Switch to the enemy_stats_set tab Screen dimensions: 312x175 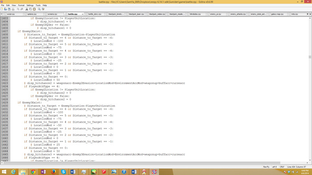click(257, 14)
